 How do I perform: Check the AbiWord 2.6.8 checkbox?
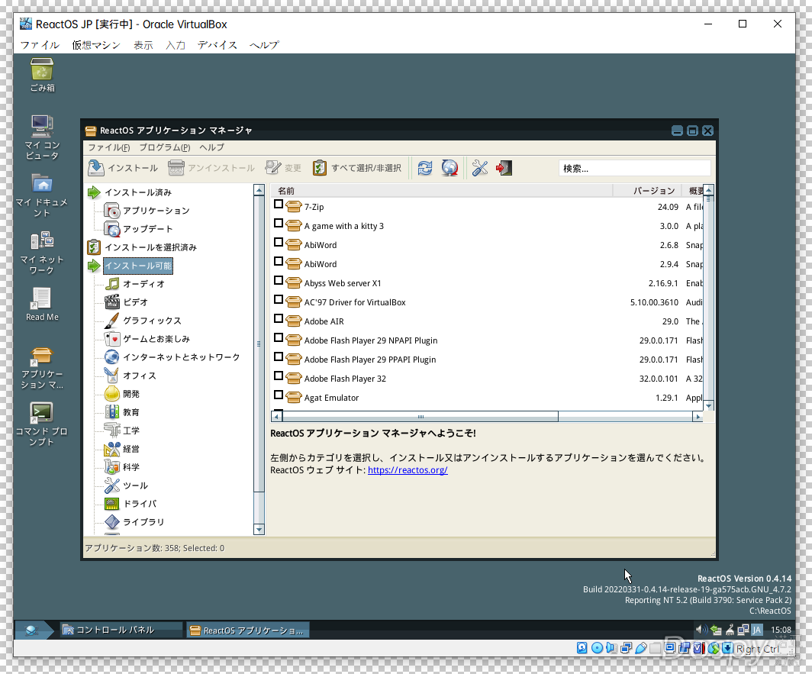pos(279,243)
